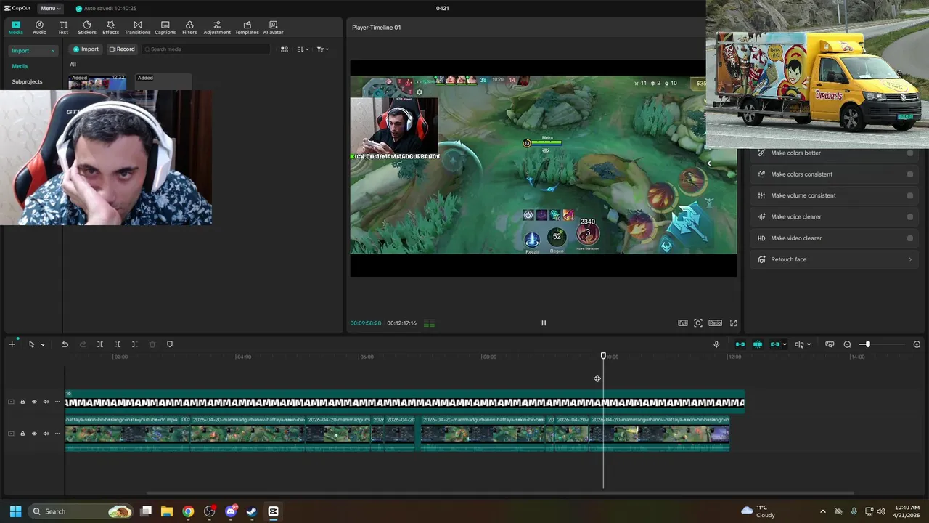The width and height of the screenshot is (929, 523).
Task: Open linkage options dropdown arrow
Action: point(784,344)
